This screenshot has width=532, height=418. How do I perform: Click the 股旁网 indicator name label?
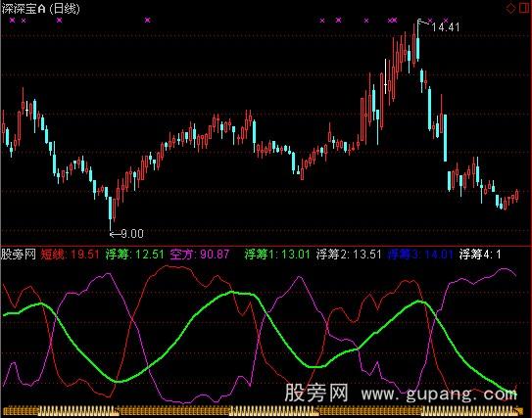coord(19,254)
